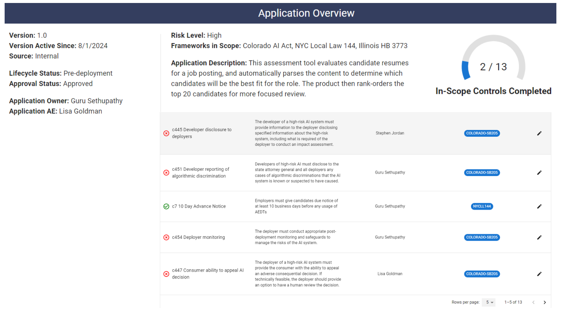Edit the c451 Developer reporting control
562x314 pixels.
tap(539, 172)
